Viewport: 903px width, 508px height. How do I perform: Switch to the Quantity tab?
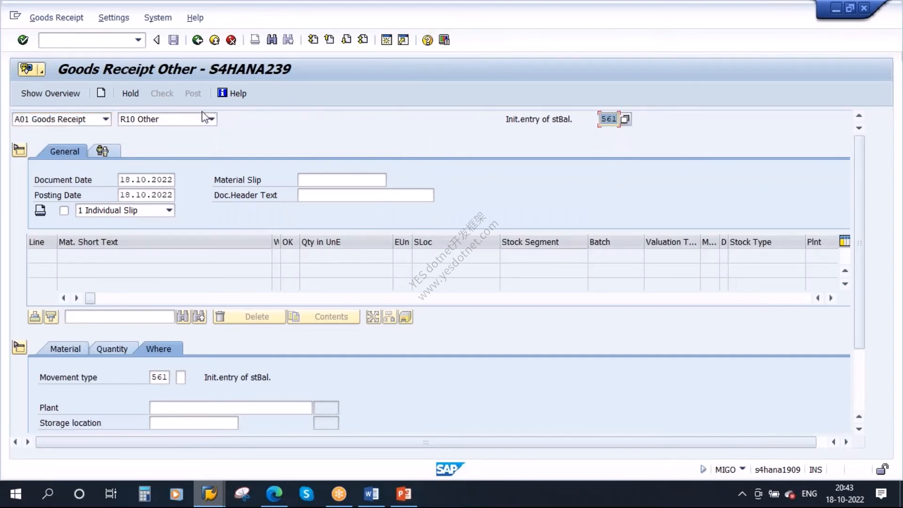tap(112, 349)
